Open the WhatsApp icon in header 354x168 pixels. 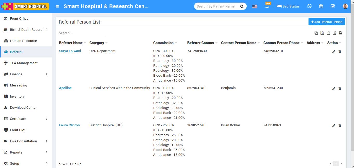pyautogui.click(x=309, y=6)
